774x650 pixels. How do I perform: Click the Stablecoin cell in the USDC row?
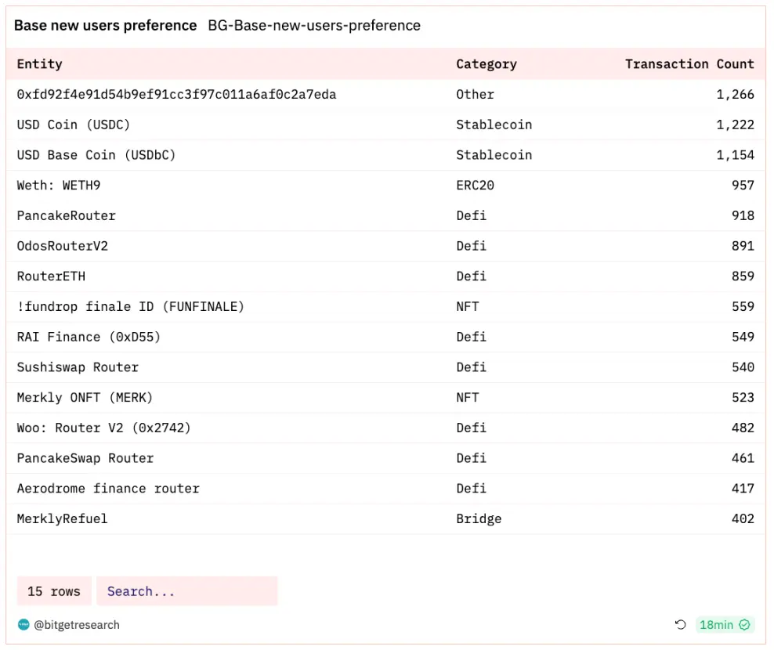[494, 125]
